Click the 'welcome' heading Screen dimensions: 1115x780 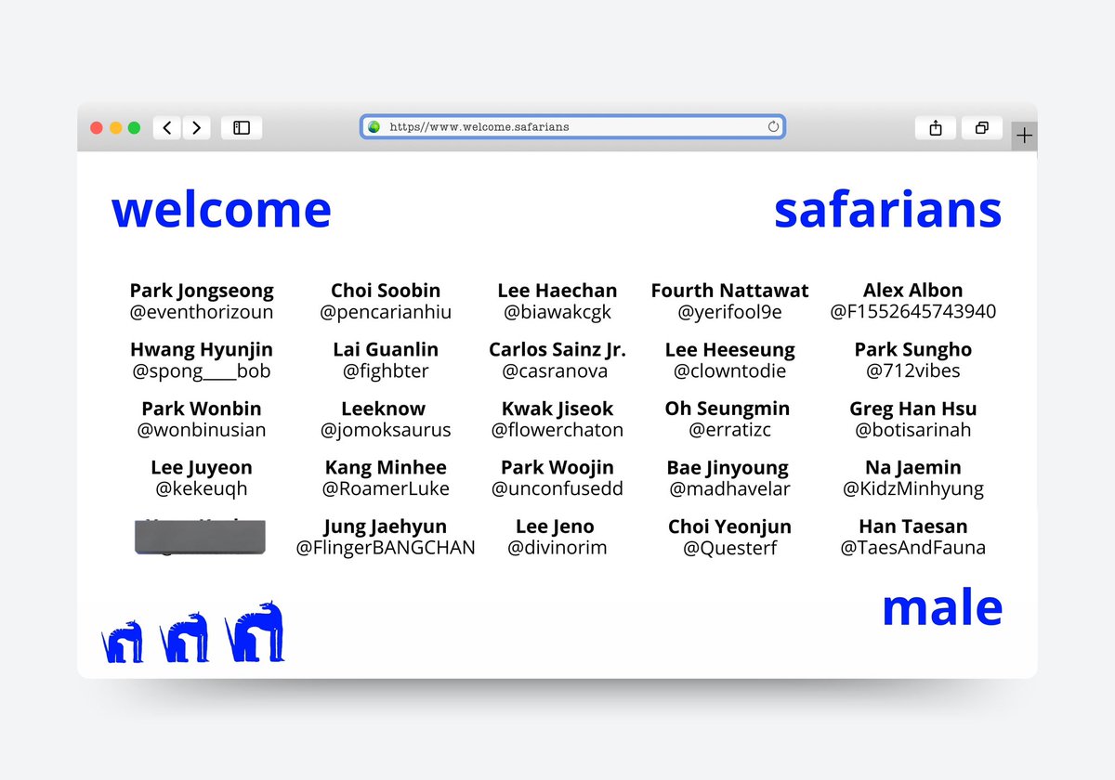(221, 210)
